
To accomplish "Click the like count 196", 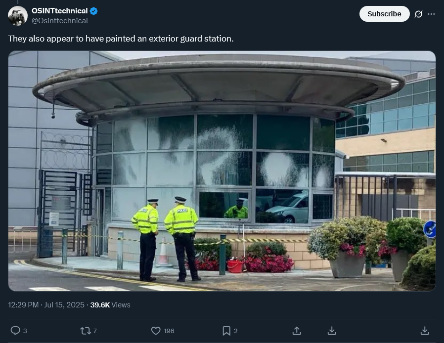I will (169, 331).
